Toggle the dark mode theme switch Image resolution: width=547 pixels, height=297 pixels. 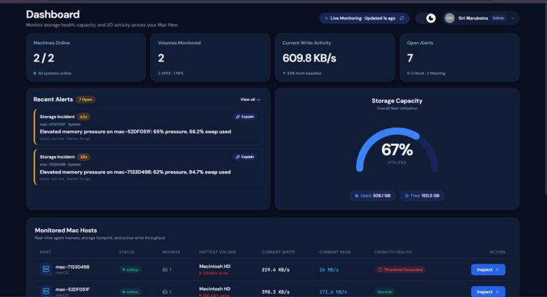point(427,18)
